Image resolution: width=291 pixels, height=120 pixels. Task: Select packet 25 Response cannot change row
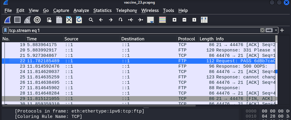tap(139, 77)
